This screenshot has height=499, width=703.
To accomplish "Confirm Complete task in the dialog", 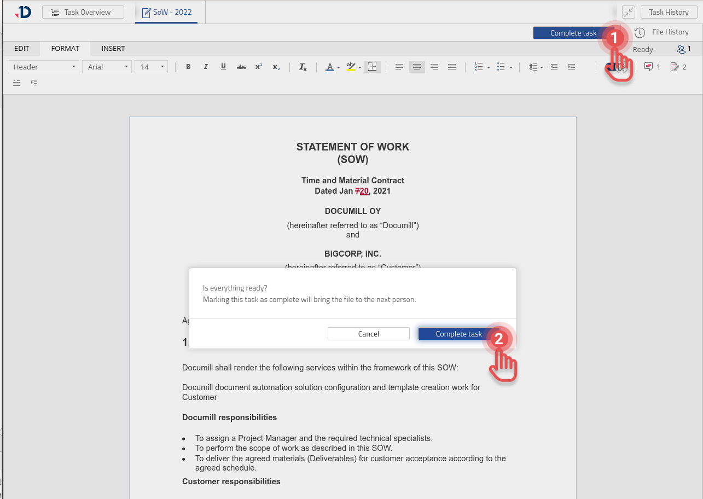I will pos(458,334).
